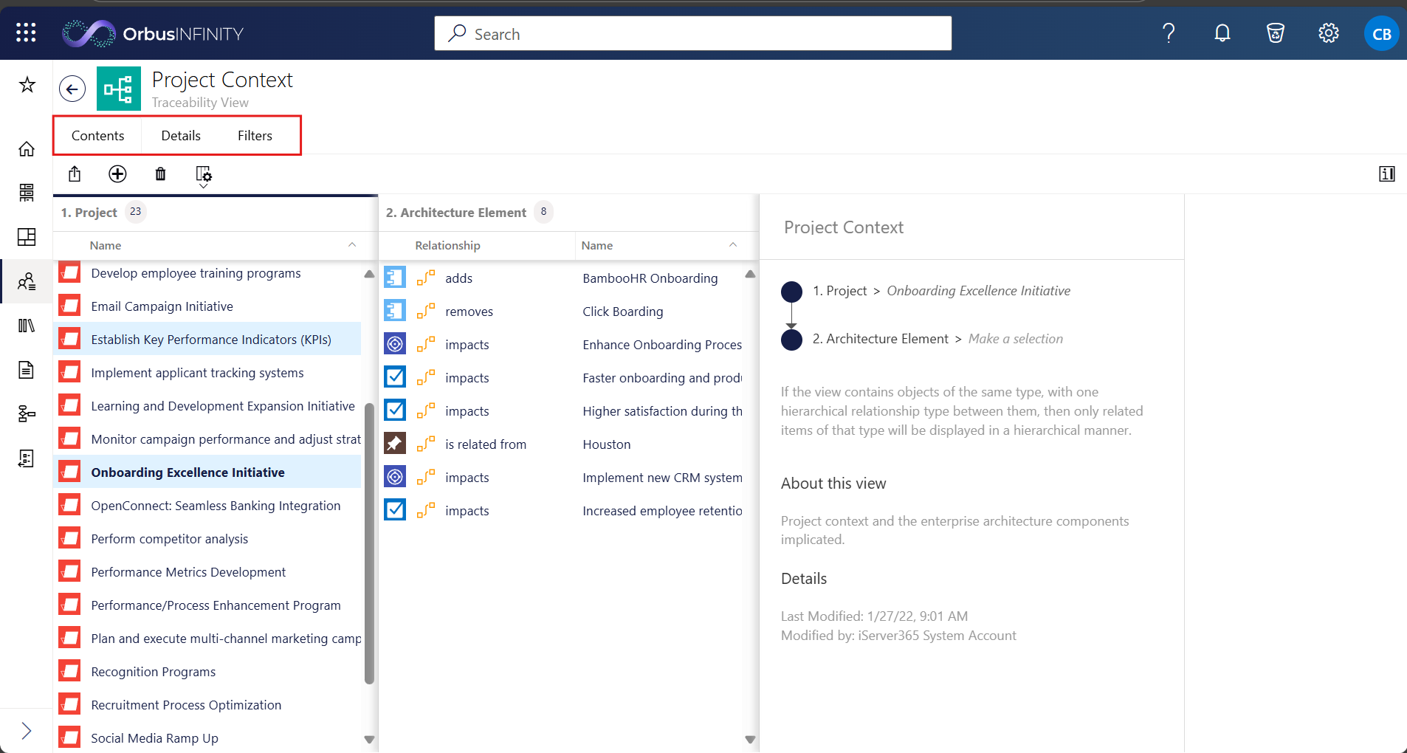
Task: Click the search magnifier icon
Action: pyautogui.click(x=457, y=33)
